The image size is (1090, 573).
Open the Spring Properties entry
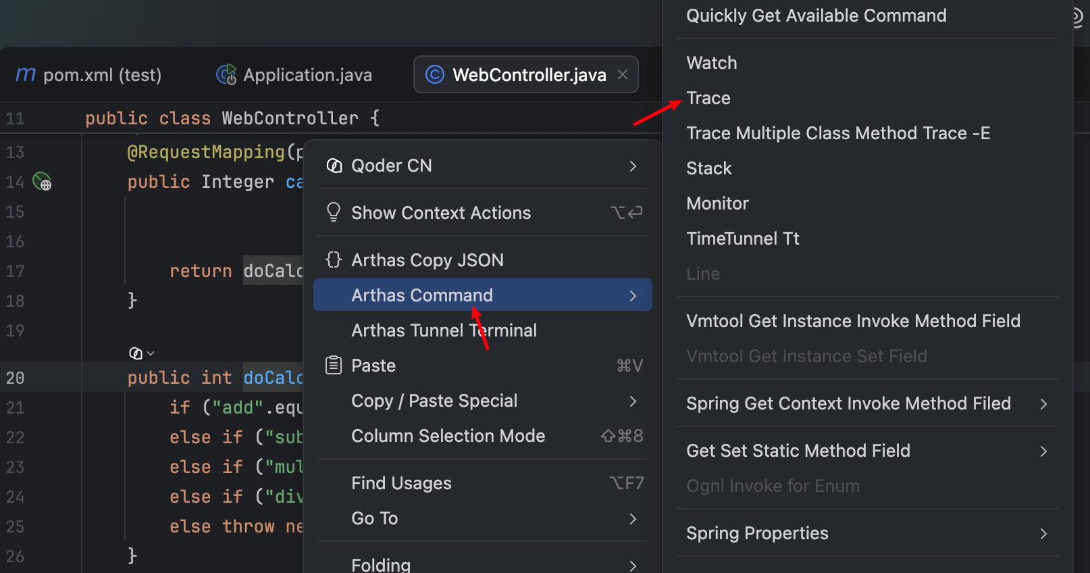coord(868,533)
